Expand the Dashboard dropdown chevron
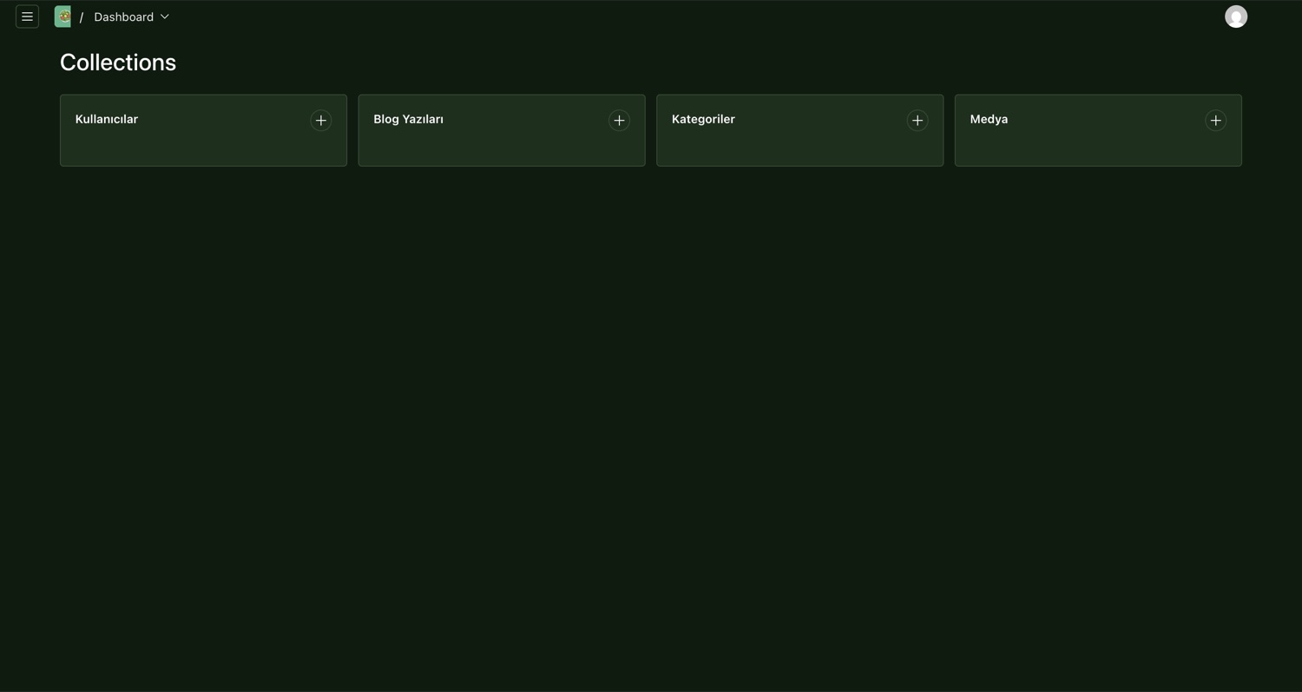1302x692 pixels. (x=165, y=16)
